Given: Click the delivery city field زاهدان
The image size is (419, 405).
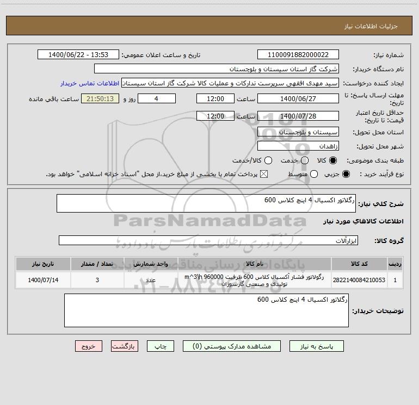Looking at the screenshot, I should click(298, 146).
